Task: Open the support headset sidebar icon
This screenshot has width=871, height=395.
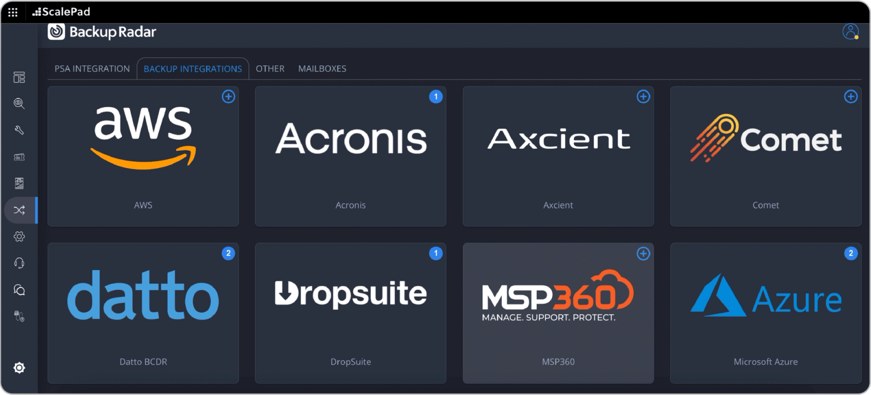Action: click(x=19, y=263)
